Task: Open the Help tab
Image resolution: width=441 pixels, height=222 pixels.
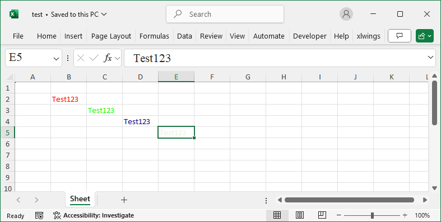Action: point(341,36)
